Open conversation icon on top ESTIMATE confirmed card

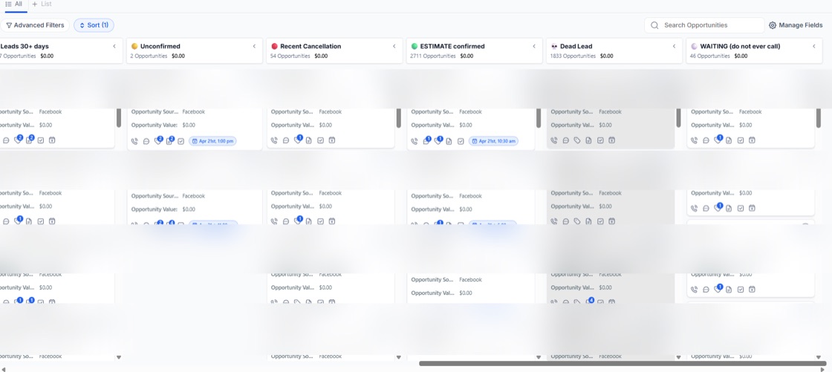pos(426,140)
